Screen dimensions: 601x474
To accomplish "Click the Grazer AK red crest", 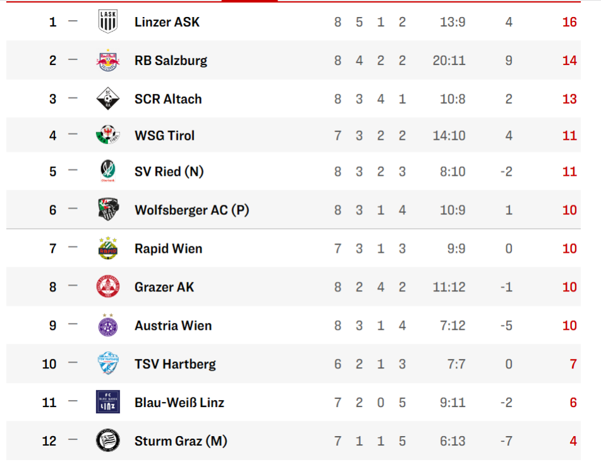I will [x=107, y=287].
